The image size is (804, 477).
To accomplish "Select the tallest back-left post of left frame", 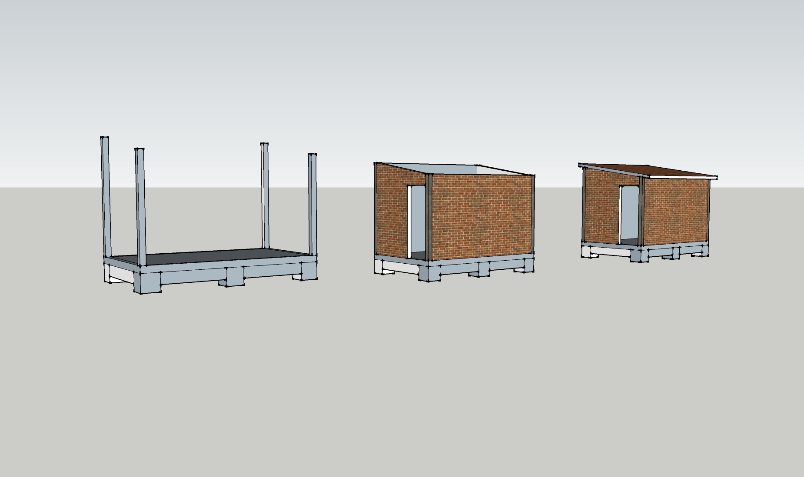I will point(106,195).
